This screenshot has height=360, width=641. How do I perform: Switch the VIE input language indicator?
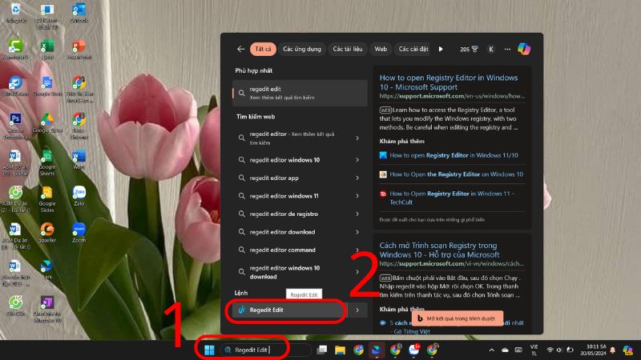[x=534, y=350]
